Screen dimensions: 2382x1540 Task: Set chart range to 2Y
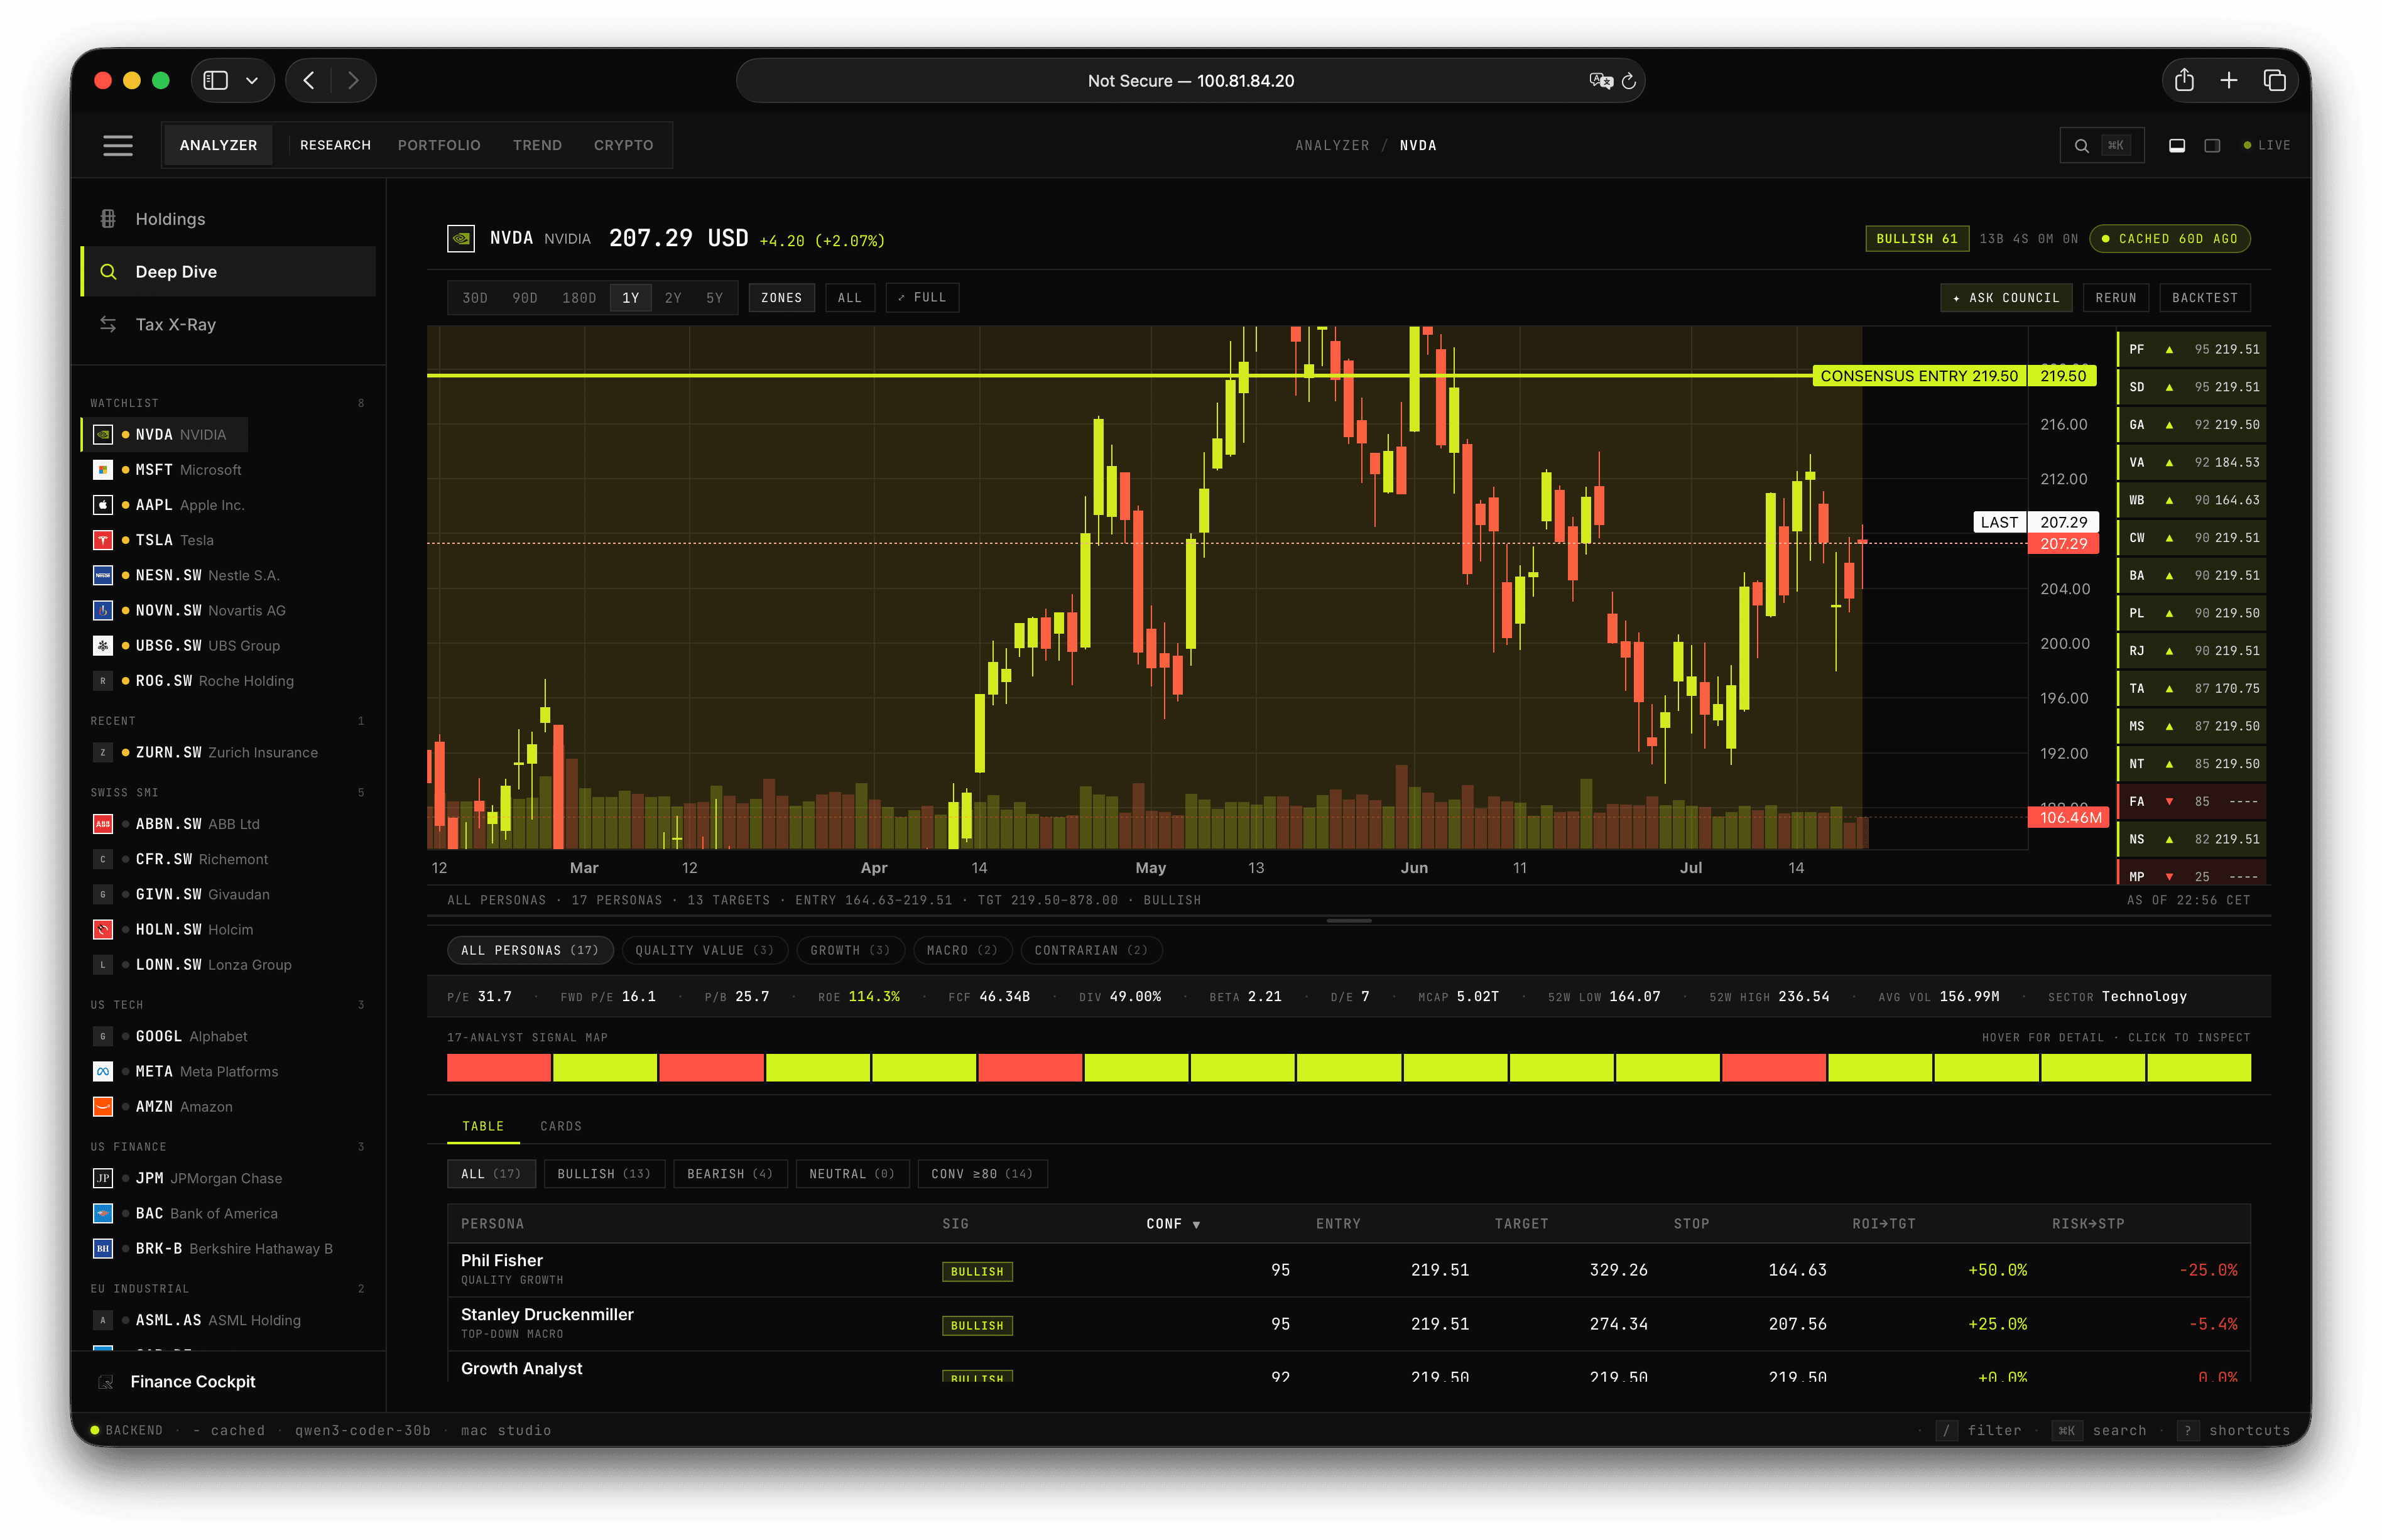673,298
